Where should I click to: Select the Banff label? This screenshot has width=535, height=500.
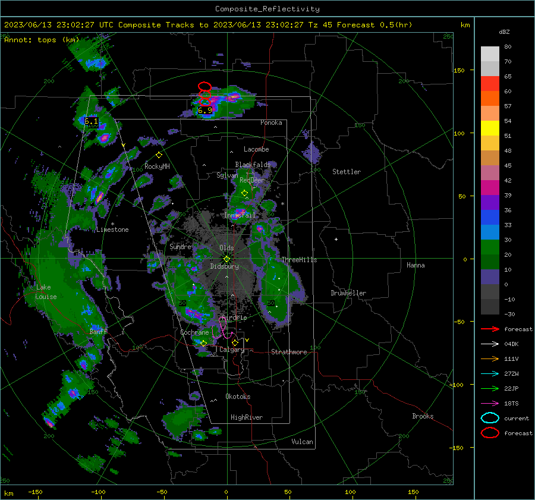click(x=98, y=332)
